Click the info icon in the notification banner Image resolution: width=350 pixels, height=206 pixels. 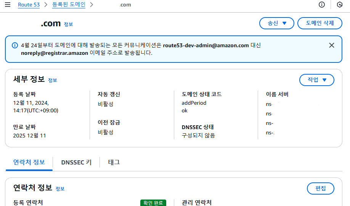click(15, 45)
